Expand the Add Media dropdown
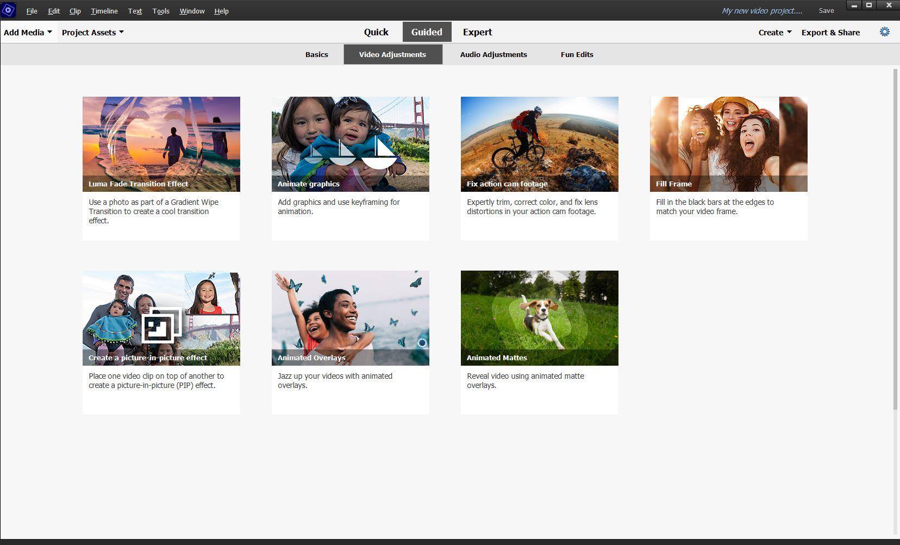 pos(28,33)
